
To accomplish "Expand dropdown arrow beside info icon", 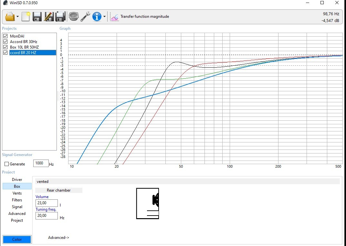I will click(104, 17).
